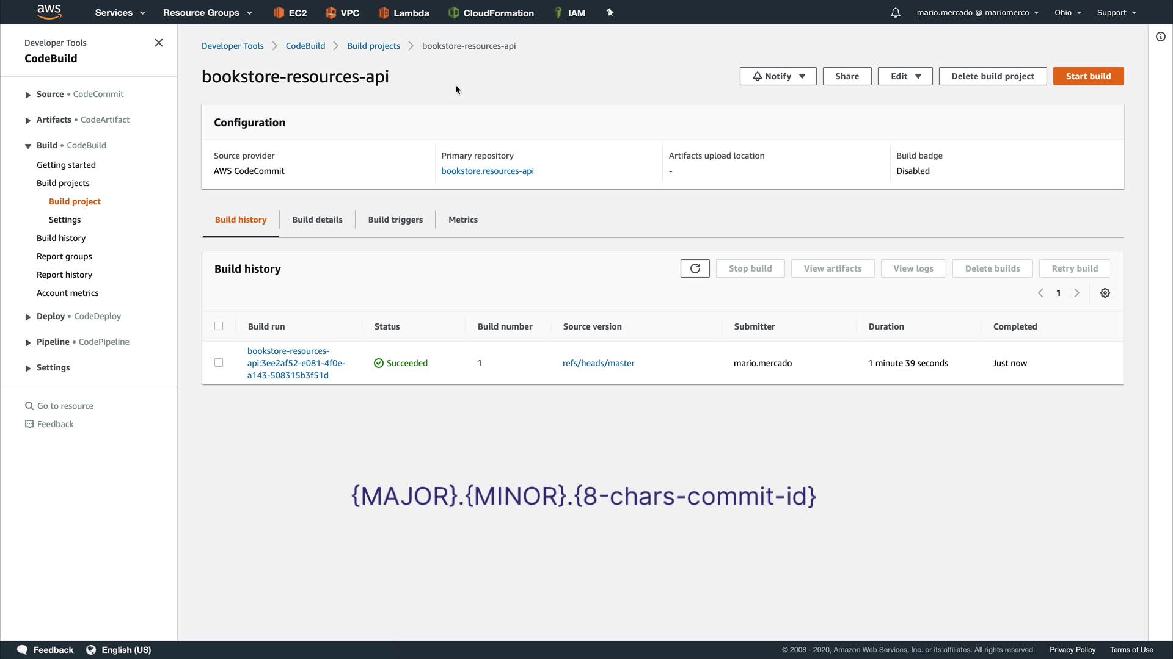
Task: Open the info panel icon
Action: [x=1160, y=37]
